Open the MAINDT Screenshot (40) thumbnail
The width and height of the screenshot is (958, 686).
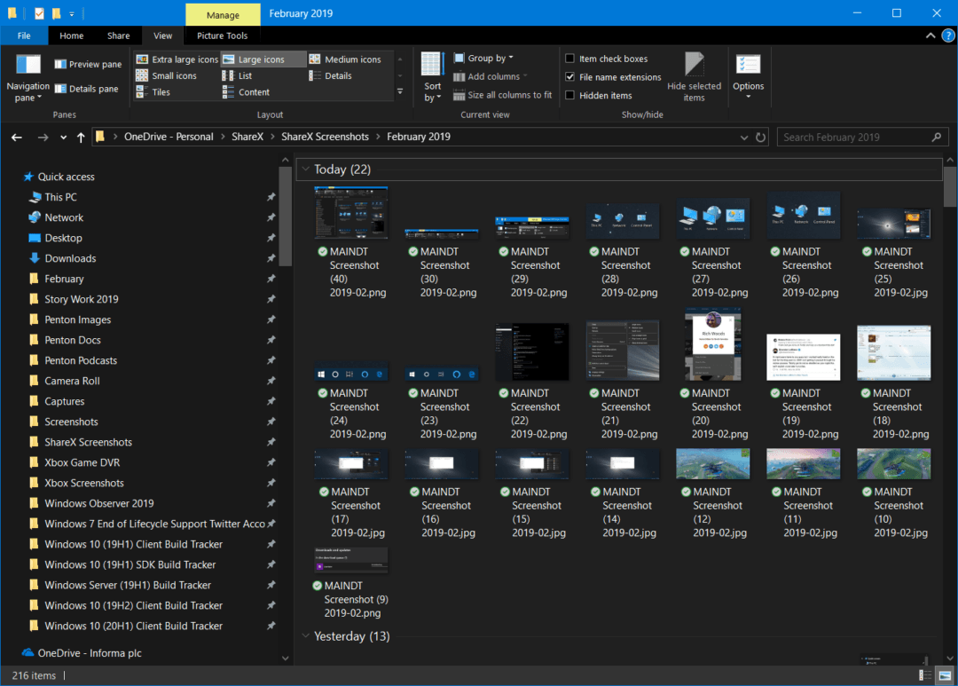[x=350, y=211]
